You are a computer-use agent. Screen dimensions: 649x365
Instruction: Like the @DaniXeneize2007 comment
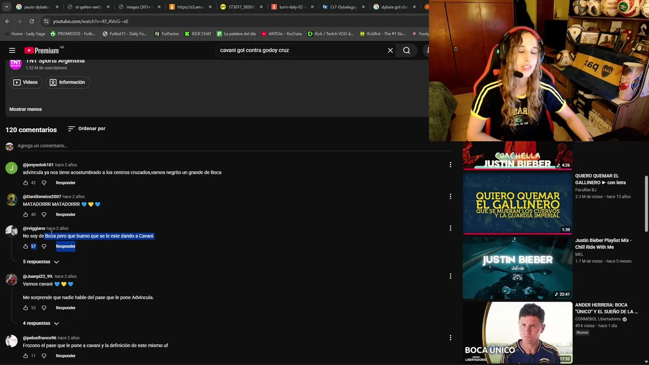pos(25,214)
